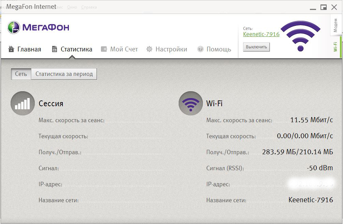Click the Сессия signal bars icon

23,103
